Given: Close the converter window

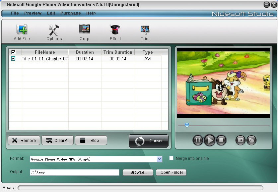Looking at the screenshot, I should click(x=274, y=5).
